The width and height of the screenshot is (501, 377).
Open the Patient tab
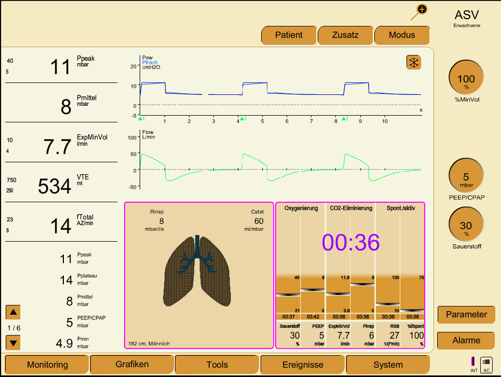289,35
